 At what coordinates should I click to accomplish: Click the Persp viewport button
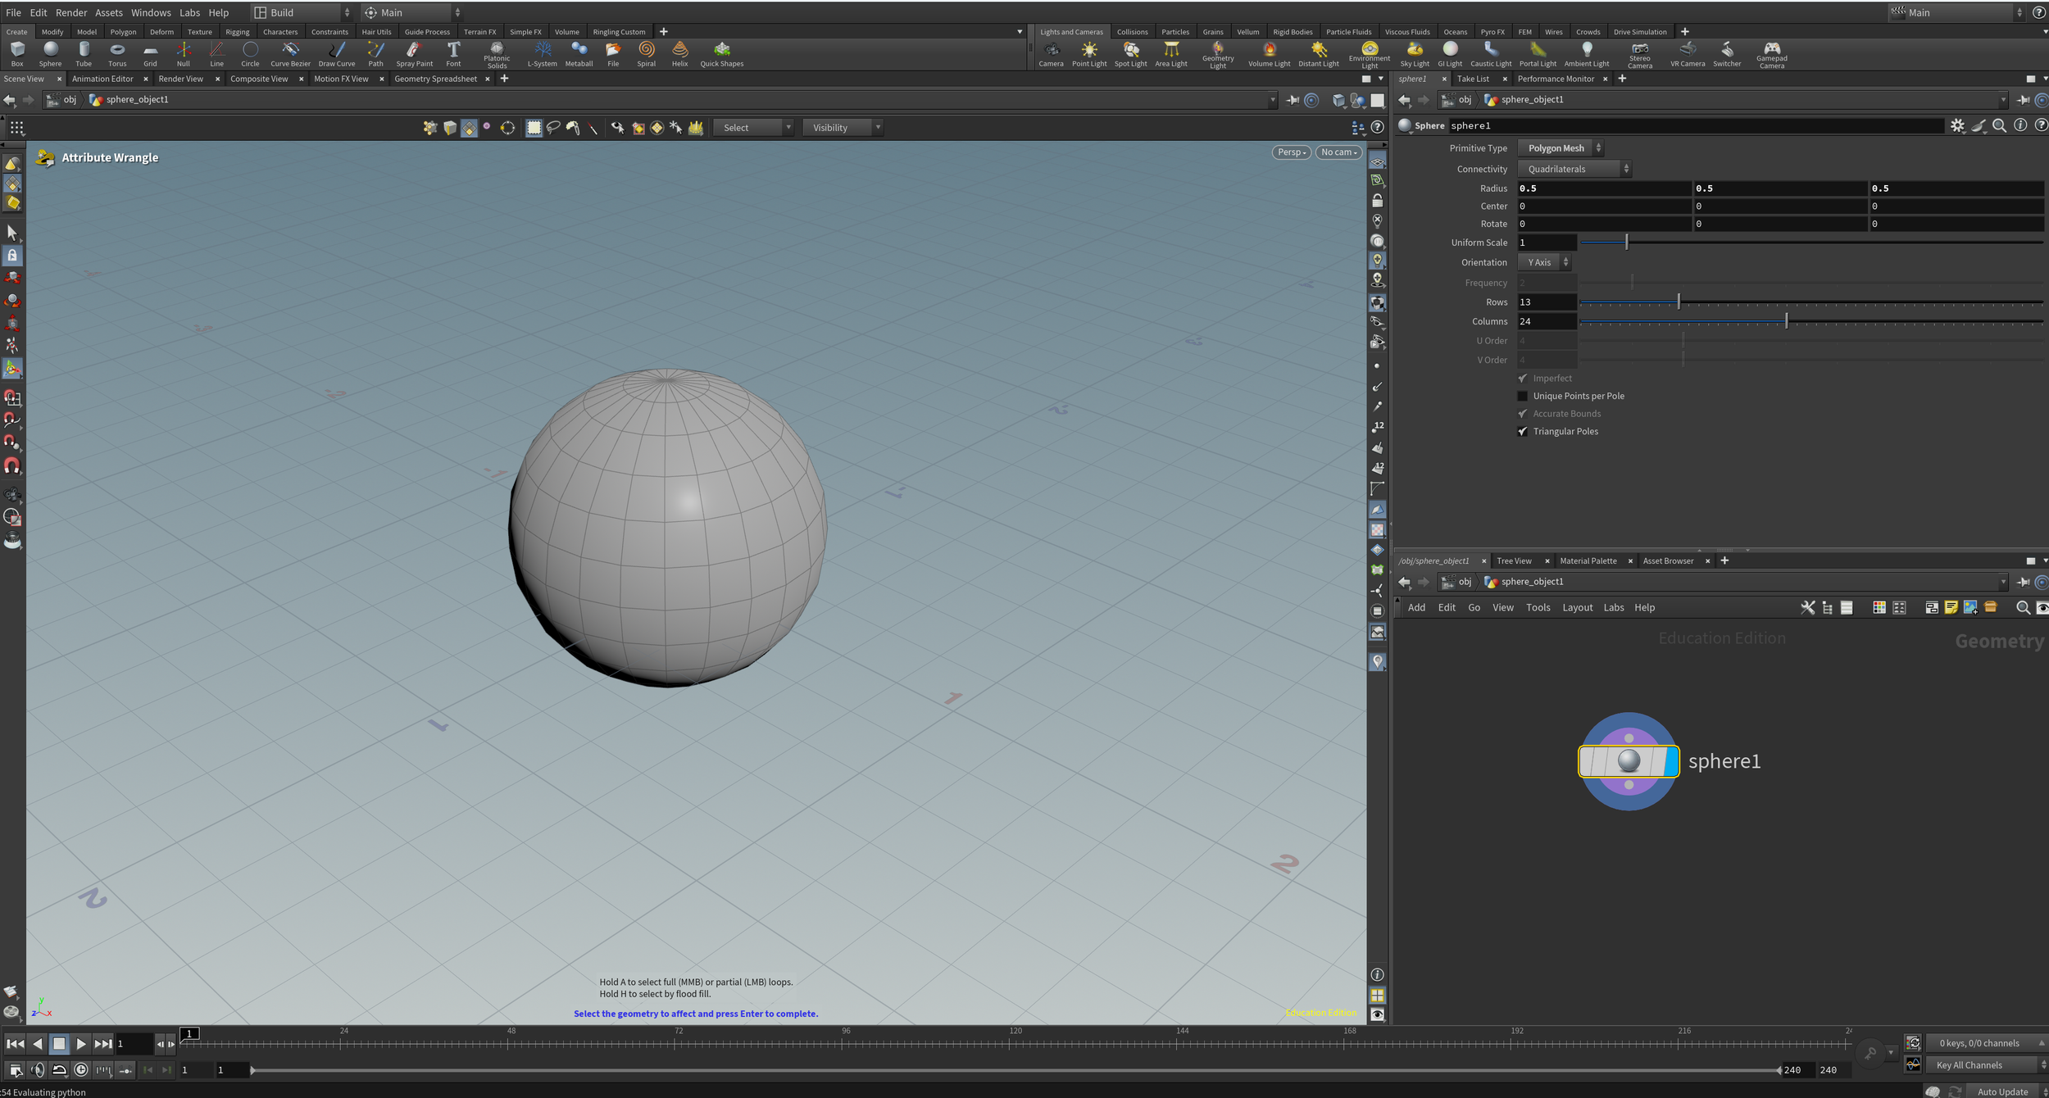pyautogui.click(x=1291, y=152)
